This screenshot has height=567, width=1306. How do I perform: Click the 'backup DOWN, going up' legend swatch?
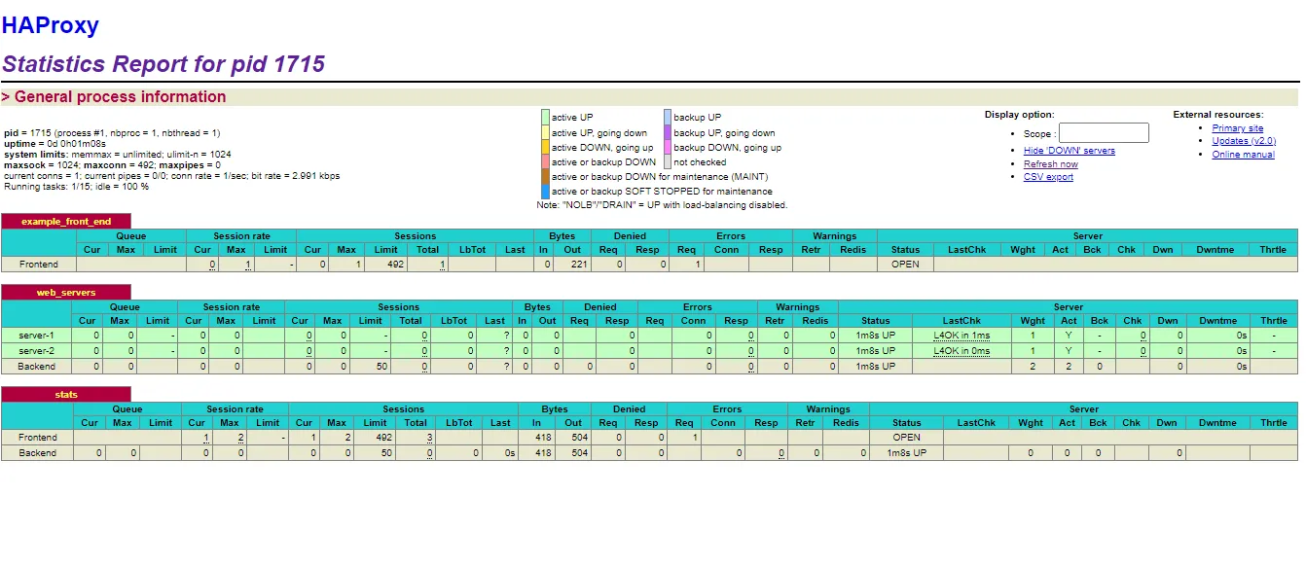(668, 148)
